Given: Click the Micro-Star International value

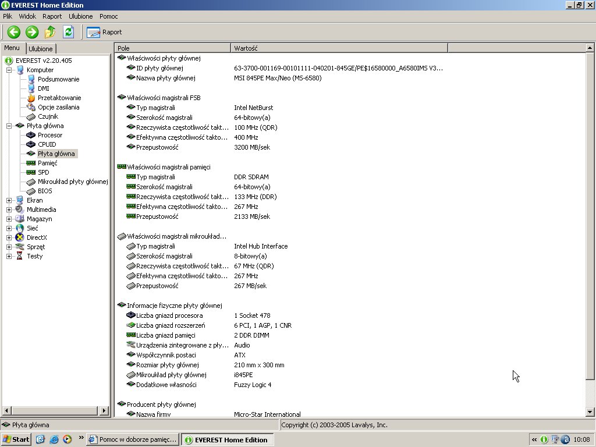Looking at the screenshot, I should click(267, 414).
